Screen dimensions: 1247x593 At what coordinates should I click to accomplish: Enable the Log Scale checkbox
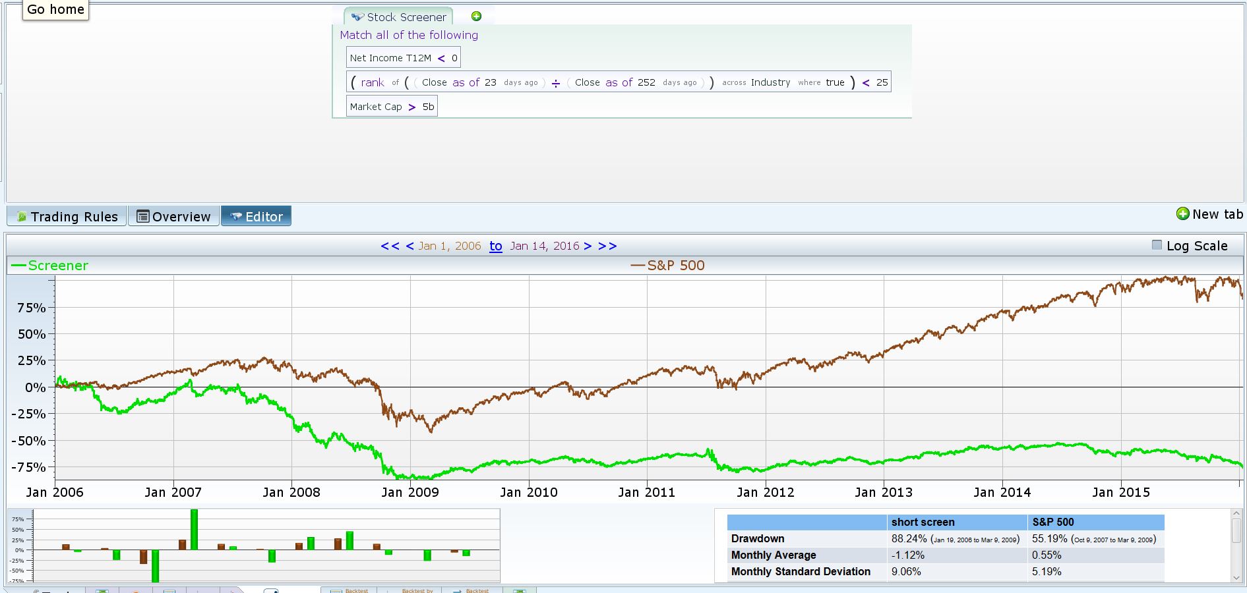click(1157, 245)
